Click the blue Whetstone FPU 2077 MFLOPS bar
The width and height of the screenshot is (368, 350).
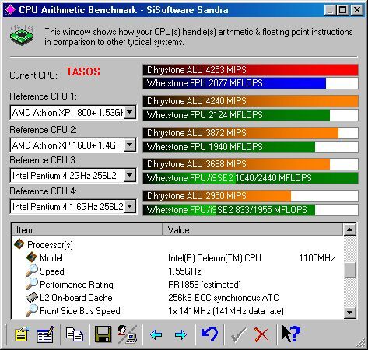pos(251,83)
